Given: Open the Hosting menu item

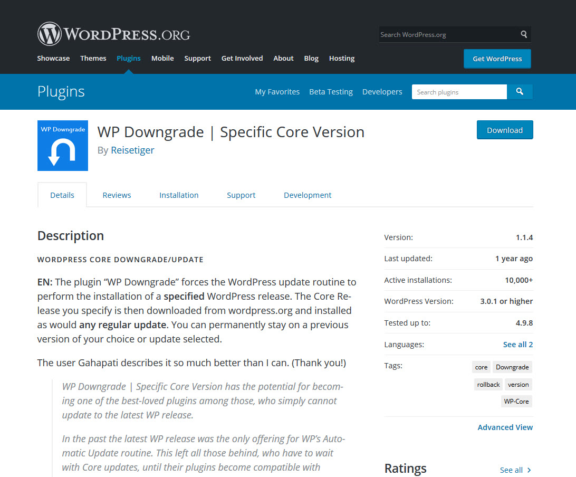Looking at the screenshot, I should coord(342,58).
